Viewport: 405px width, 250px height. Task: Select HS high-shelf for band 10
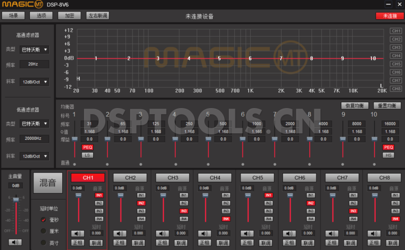[x=388, y=155]
